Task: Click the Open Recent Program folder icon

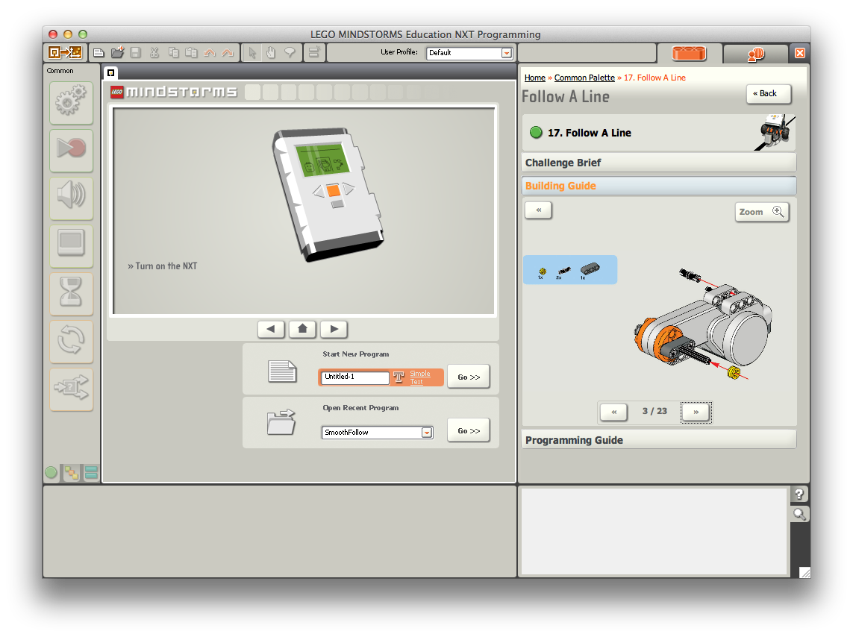Action: [281, 422]
